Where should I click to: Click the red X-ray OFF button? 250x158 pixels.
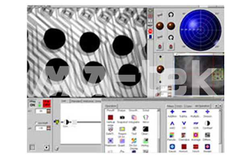(x=46, y=104)
